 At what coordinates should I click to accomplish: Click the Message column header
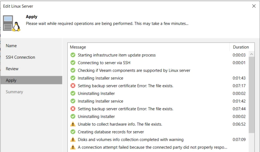click(78, 47)
